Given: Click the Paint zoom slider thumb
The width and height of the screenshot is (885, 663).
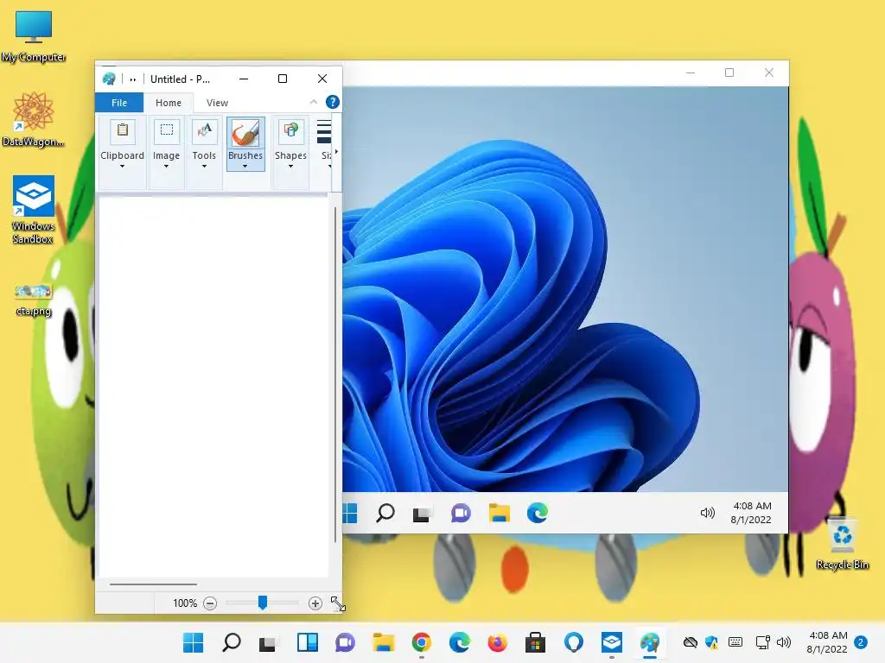Looking at the screenshot, I should pyautogui.click(x=263, y=603).
